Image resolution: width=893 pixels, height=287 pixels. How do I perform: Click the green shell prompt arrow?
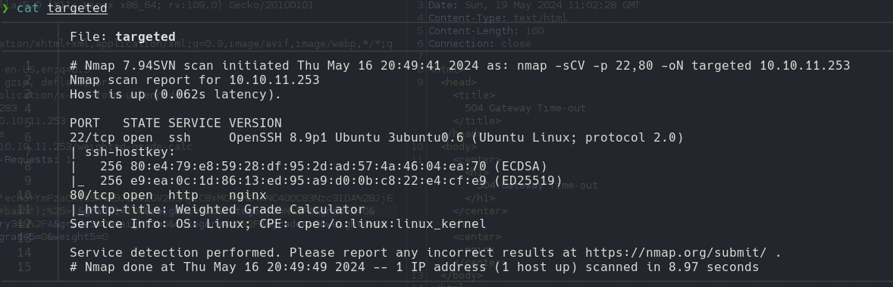(5, 8)
